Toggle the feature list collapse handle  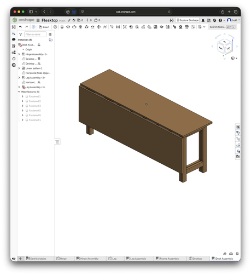[57, 142]
